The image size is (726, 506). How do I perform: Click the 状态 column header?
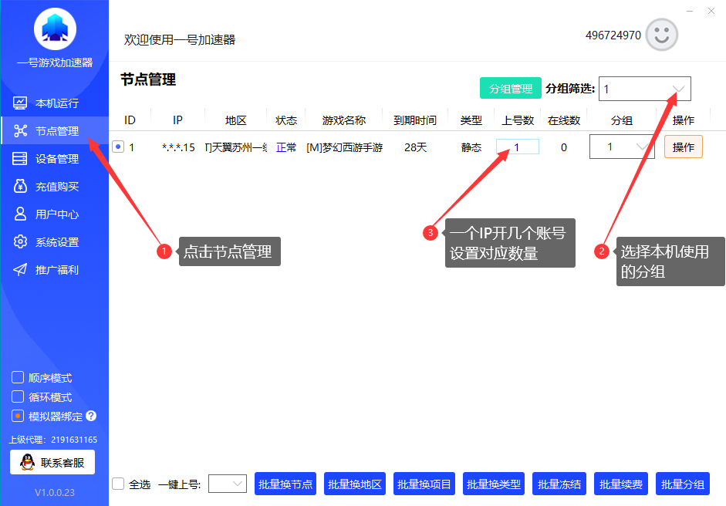pyautogui.click(x=286, y=120)
